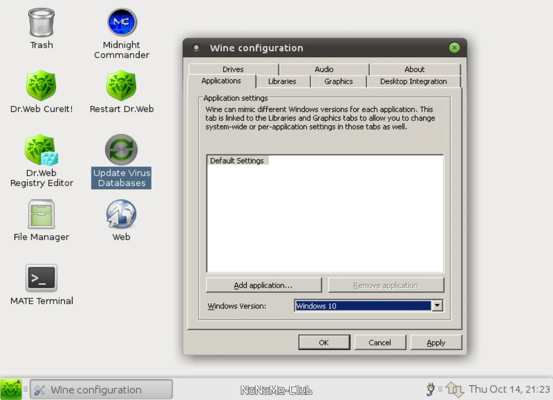Open the About tab
The image size is (553, 400).
pos(414,69)
